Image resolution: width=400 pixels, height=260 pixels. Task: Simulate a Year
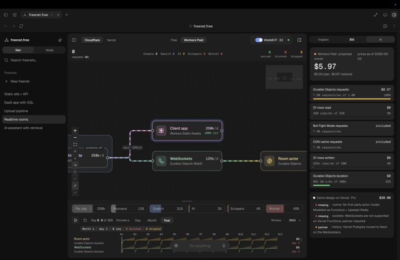tap(167, 220)
